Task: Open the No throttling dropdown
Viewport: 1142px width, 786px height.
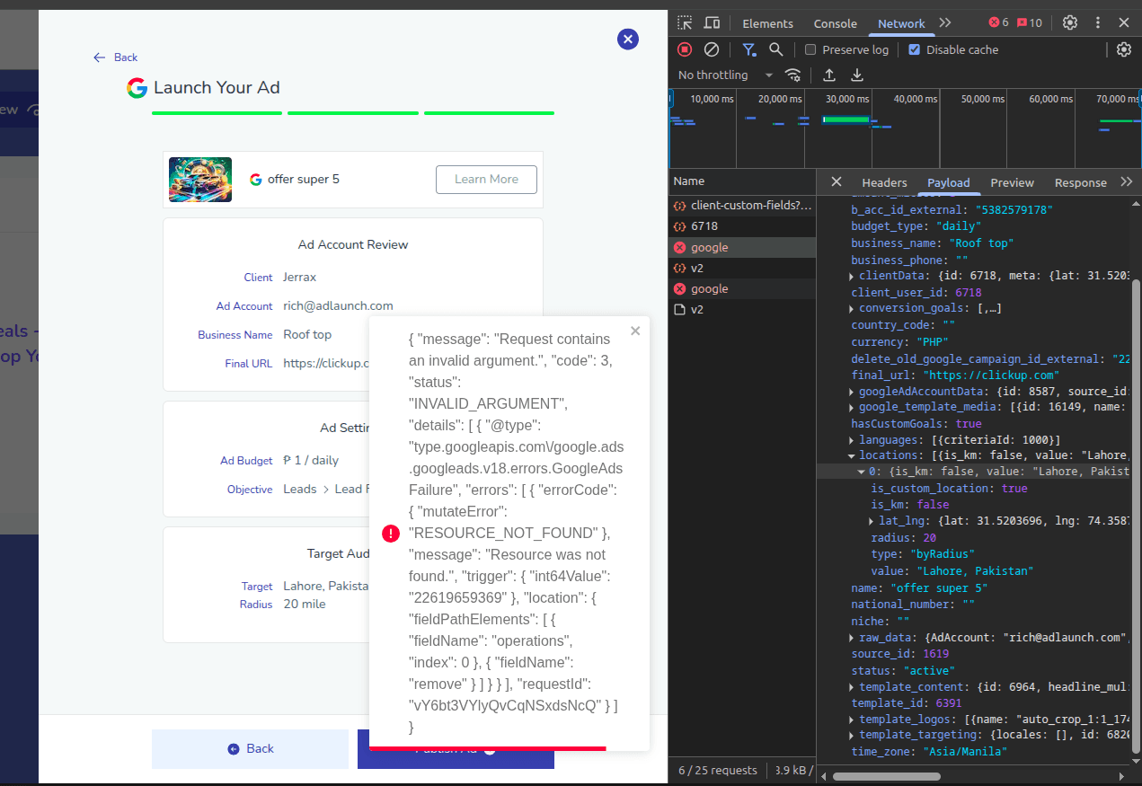Action: 726,75
